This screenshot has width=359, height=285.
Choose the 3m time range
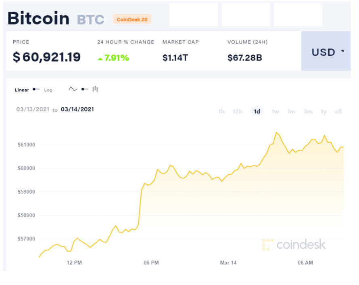tap(308, 111)
